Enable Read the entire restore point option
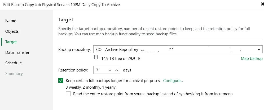Screen dimensions: 264x110 point(68,94)
